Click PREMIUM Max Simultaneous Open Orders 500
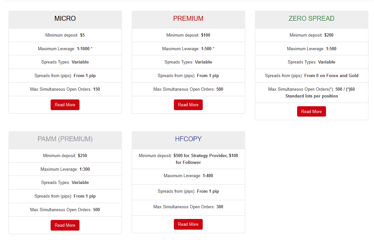 tap(188, 89)
